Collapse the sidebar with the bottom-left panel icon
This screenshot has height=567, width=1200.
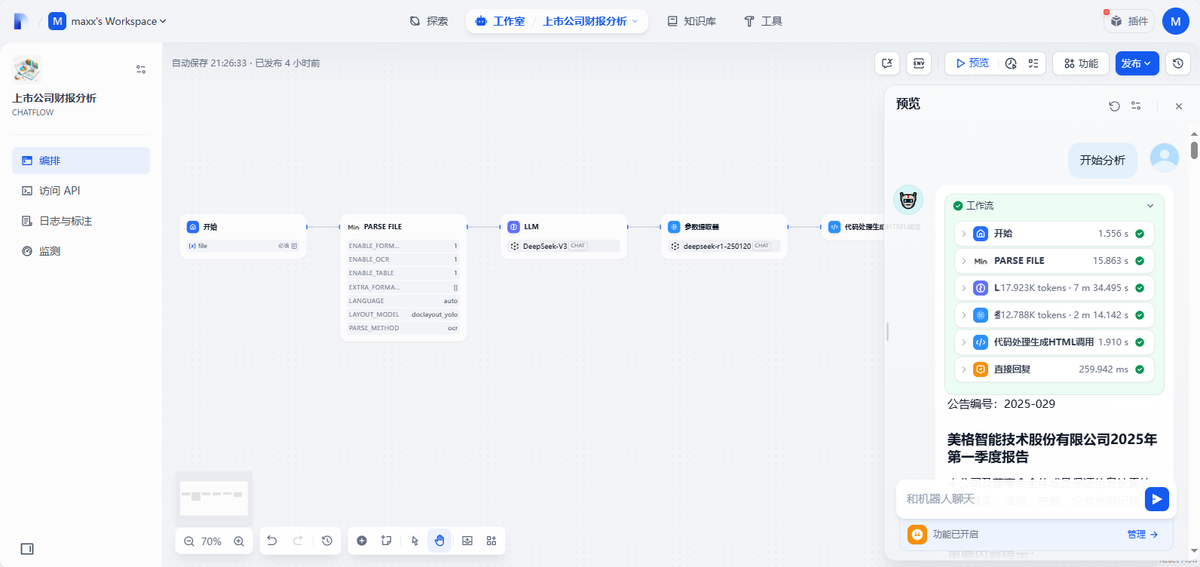(27, 549)
